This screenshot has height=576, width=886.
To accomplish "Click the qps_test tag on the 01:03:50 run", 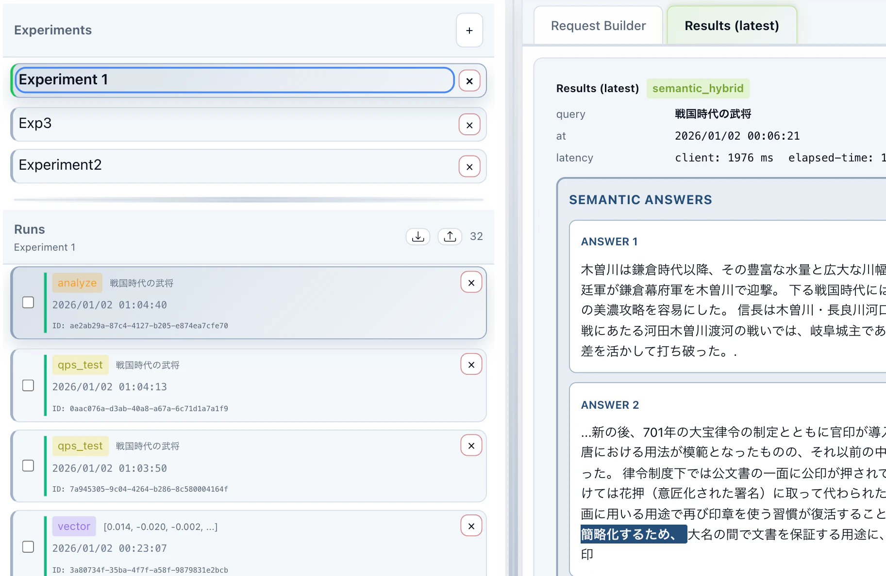I will coord(80,446).
